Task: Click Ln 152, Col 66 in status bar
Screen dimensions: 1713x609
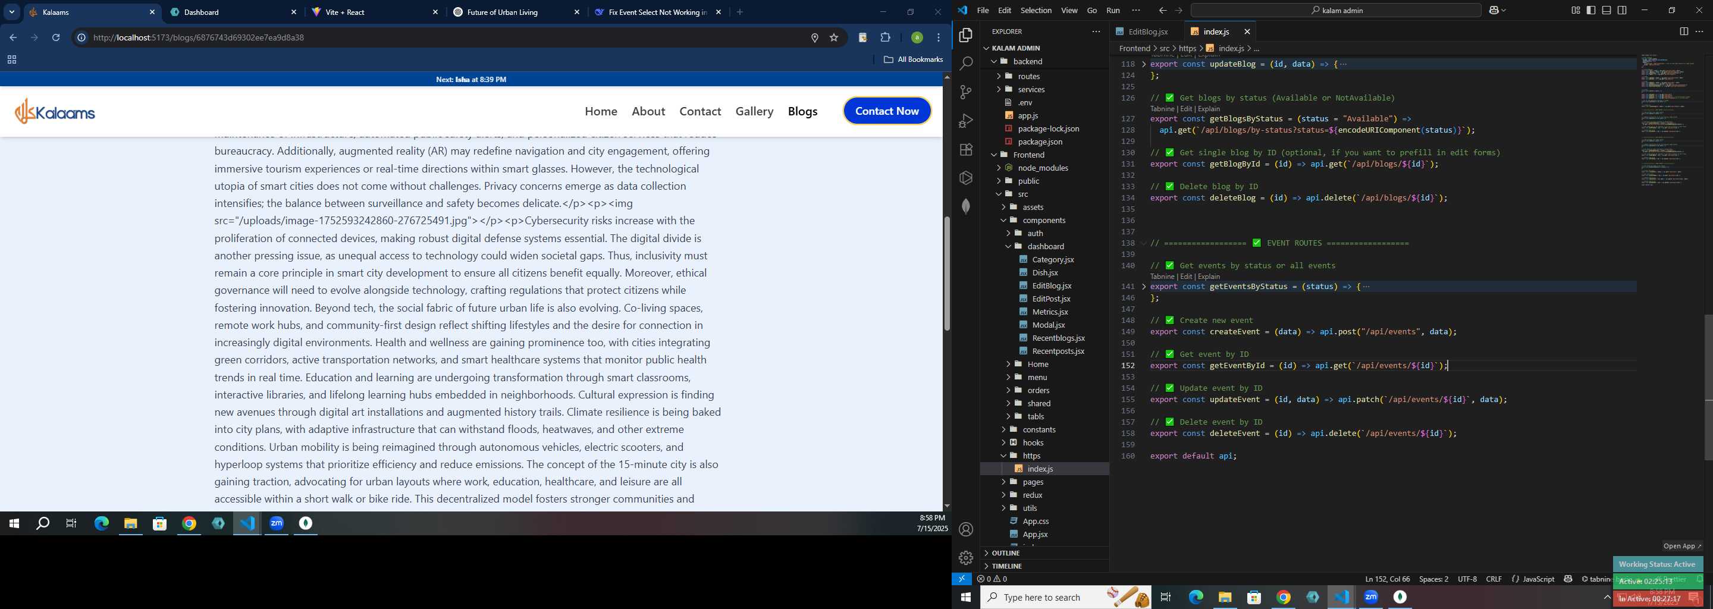Action: click(1387, 579)
